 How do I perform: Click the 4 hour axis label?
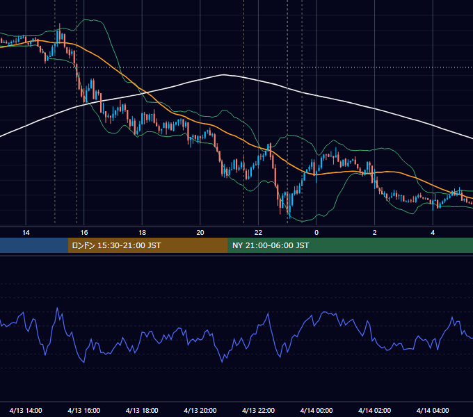tap(433, 233)
